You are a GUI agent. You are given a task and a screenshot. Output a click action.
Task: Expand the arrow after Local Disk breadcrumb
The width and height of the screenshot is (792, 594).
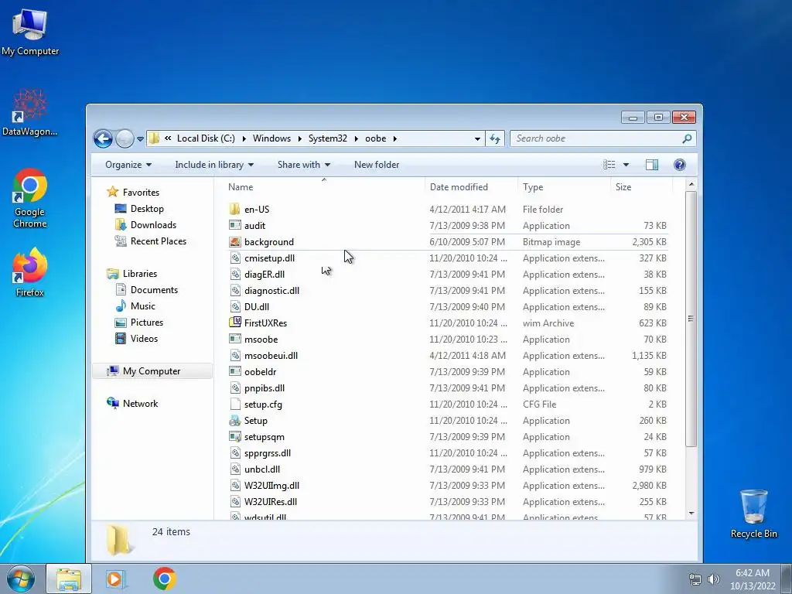(244, 139)
